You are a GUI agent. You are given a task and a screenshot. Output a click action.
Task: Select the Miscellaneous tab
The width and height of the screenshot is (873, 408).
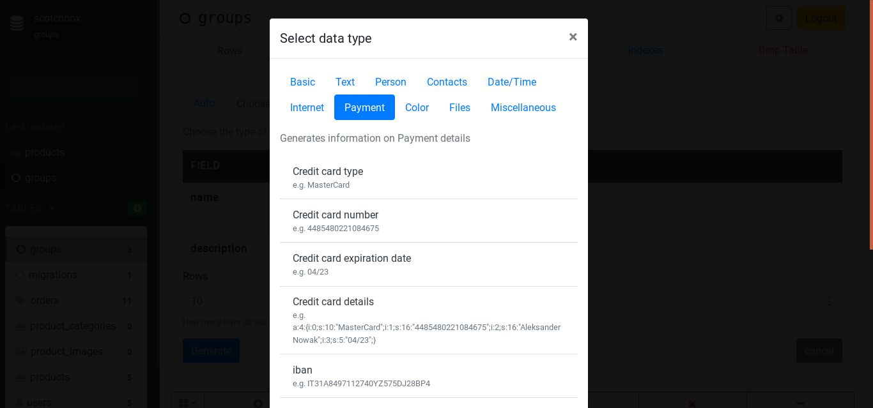coord(523,107)
